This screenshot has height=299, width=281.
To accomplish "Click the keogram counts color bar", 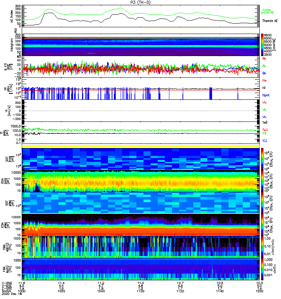I will [263, 44].
